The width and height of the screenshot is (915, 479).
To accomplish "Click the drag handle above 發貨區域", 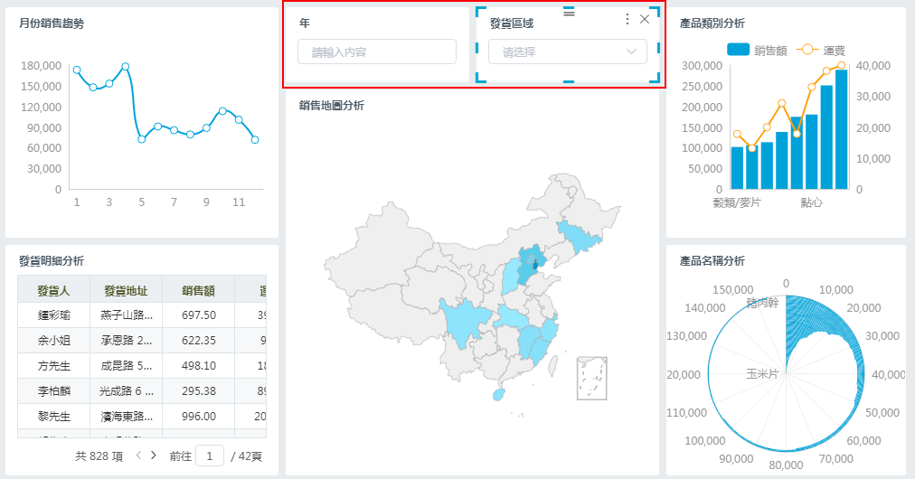I will 569,12.
